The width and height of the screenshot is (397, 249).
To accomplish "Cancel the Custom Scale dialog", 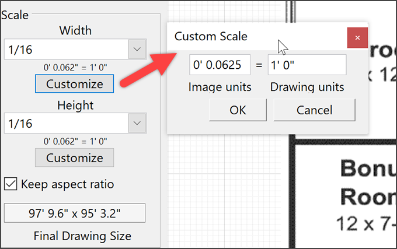I will [x=315, y=110].
